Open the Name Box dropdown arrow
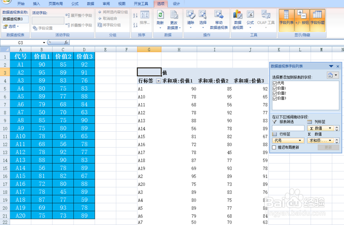 point(44,43)
